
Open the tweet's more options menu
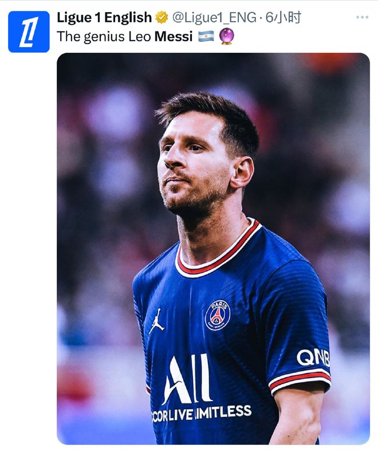pyautogui.click(x=362, y=17)
